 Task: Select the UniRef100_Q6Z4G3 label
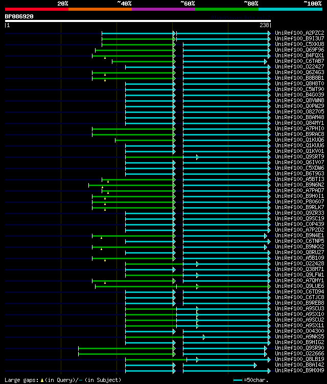(299, 72)
